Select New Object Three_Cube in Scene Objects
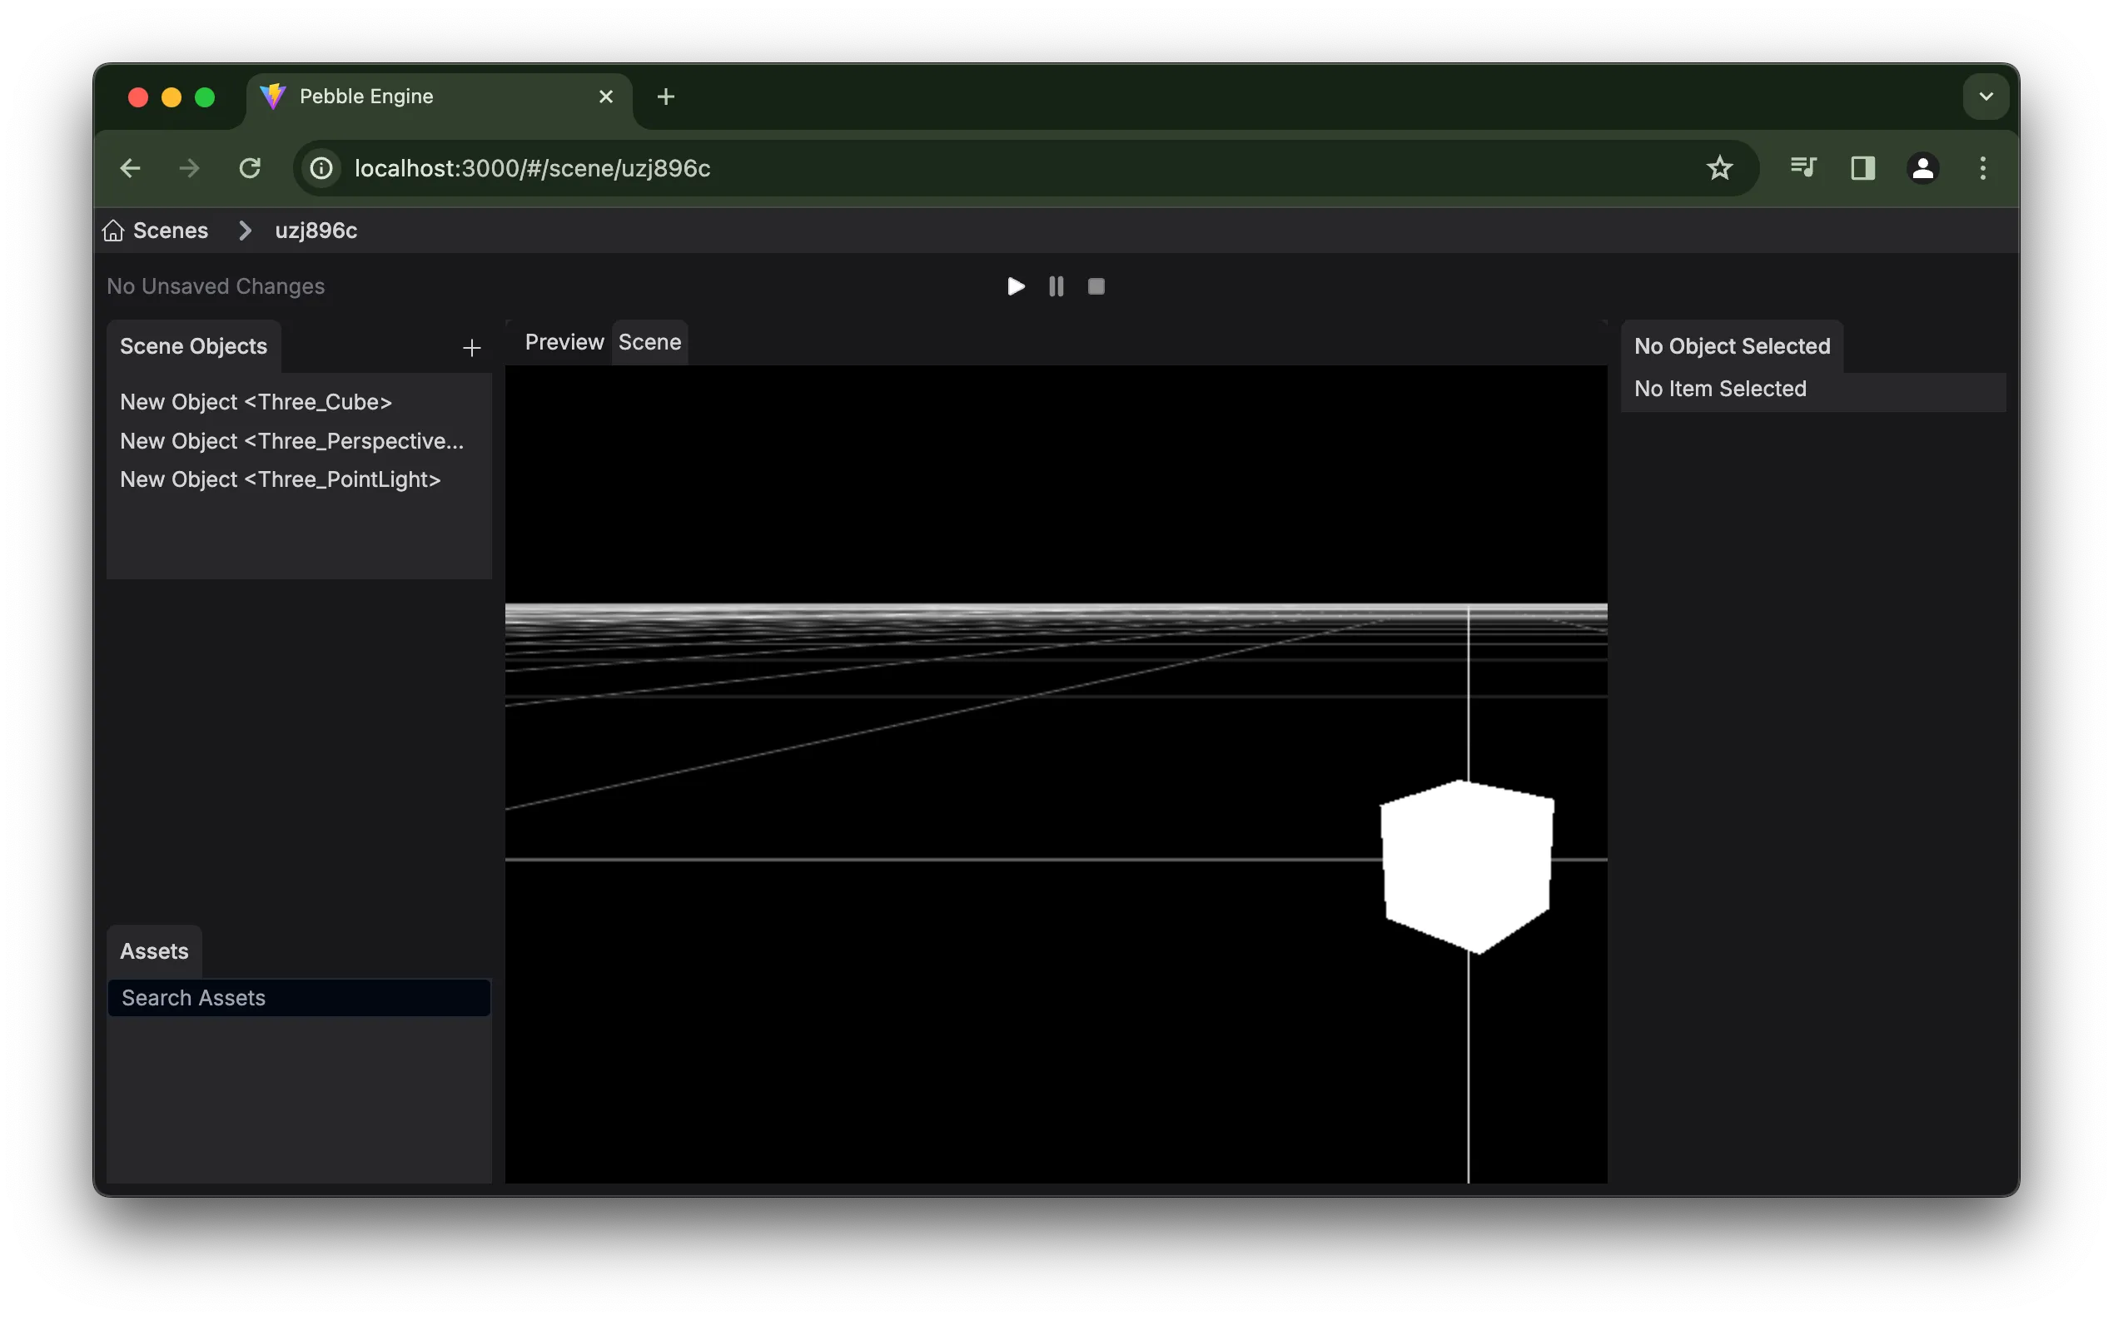The image size is (2113, 1320). [255, 402]
